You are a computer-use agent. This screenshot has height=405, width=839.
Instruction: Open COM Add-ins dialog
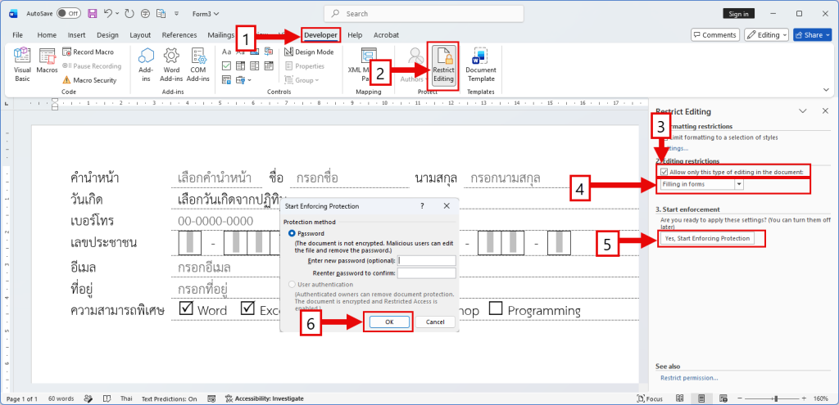(198, 63)
